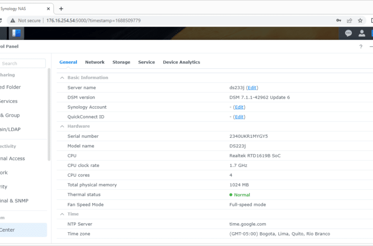The height and width of the screenshot is (246, 373).
Task: Click the sidebar vertical scrollbar
Action: [49, 114]
